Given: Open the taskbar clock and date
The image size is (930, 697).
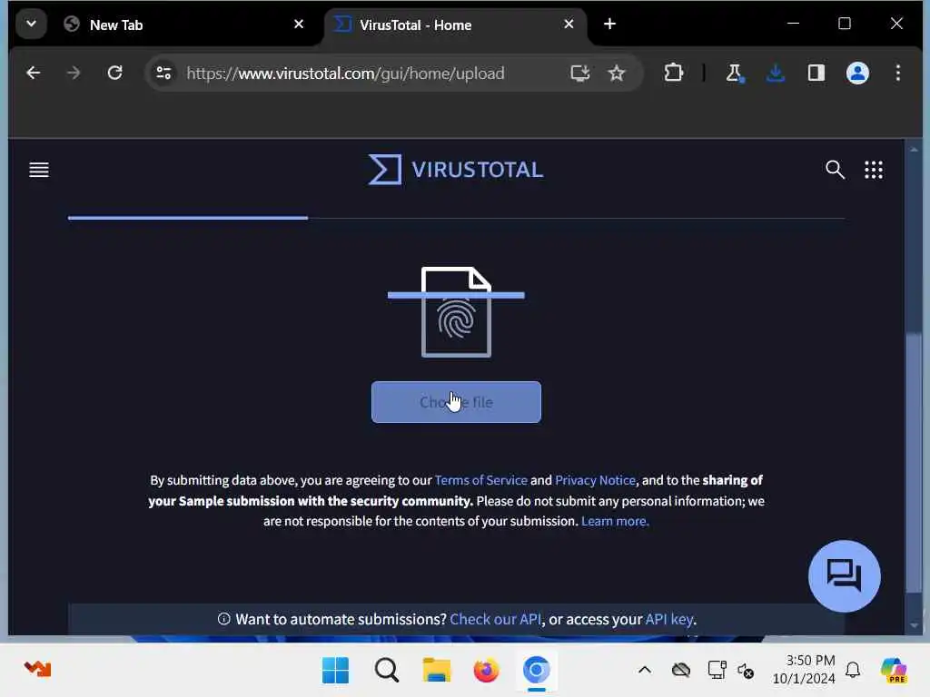Looking at the screenshot, I should [x=804, y=670].
